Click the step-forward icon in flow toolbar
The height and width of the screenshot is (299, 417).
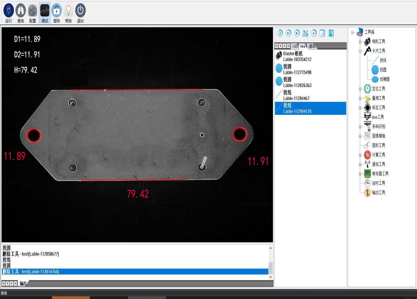click(288, 33)
